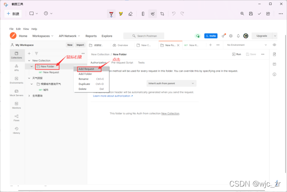The image size is (287, 192).
Task: Click the redo arrow icon
Action: (x=182, y=14)
